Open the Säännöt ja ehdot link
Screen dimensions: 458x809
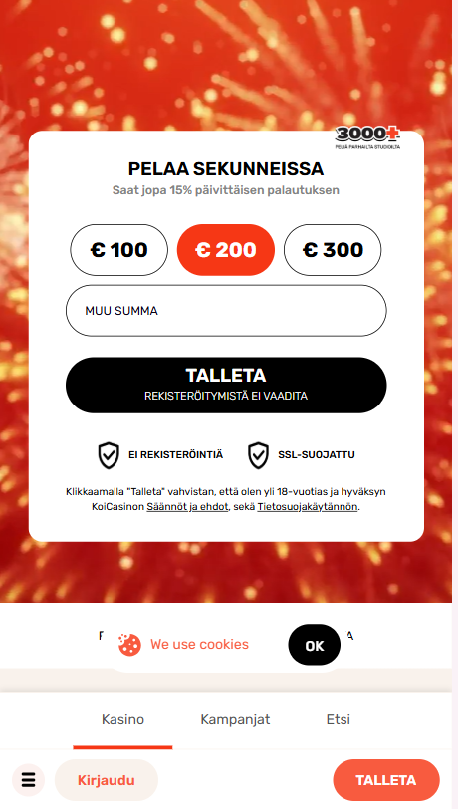187,507
